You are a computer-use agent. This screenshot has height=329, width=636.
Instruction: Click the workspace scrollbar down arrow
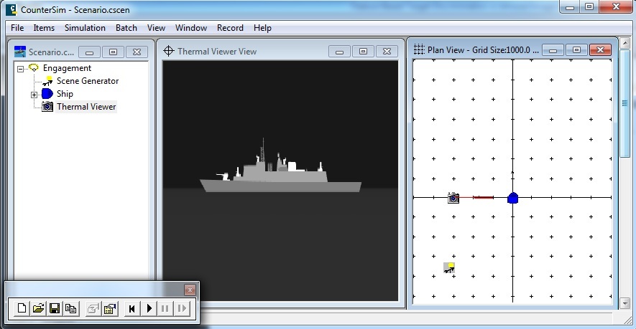(x=625, y=302)
